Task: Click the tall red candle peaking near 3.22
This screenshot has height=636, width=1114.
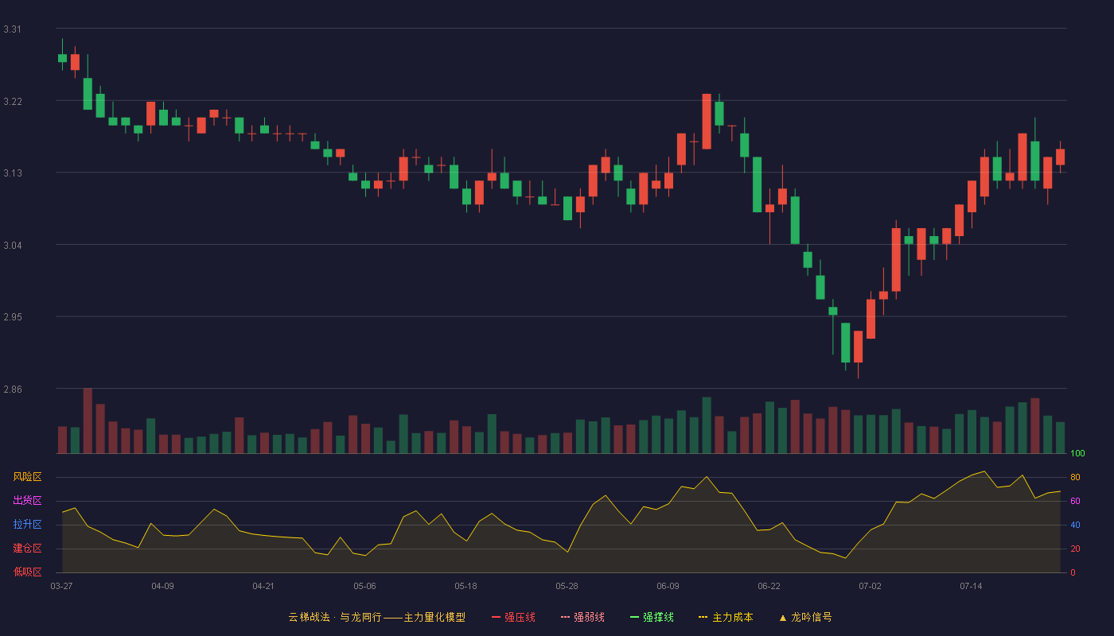Action: point(707,121)
